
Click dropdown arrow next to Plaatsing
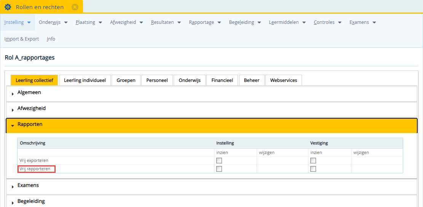coord(101,22)
